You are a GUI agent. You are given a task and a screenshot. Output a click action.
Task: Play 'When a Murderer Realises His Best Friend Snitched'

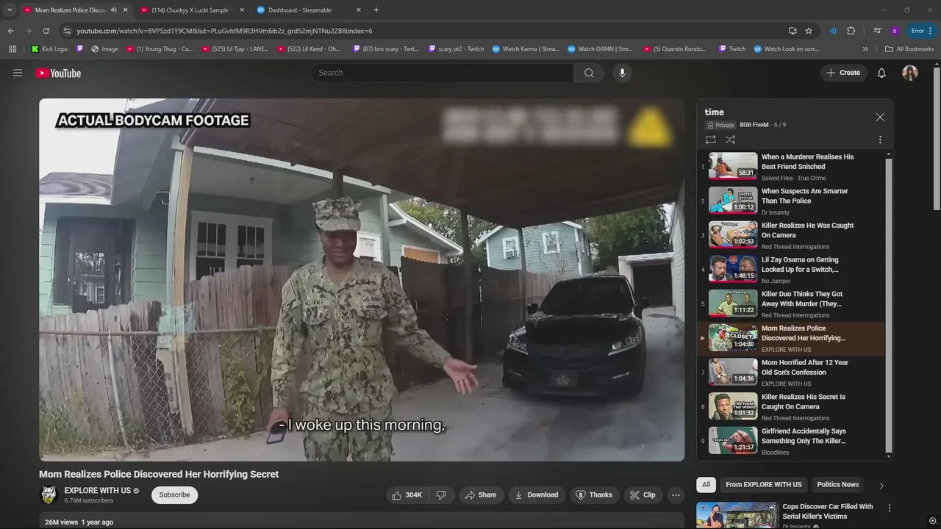click(x=791, y=167)
